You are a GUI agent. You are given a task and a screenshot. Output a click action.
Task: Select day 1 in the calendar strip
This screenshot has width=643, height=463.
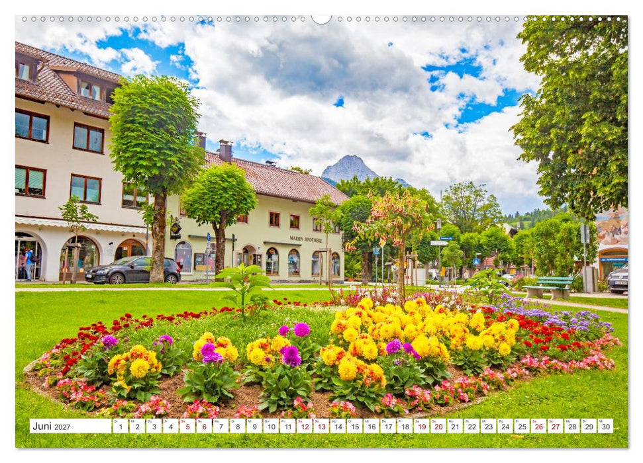120,426
